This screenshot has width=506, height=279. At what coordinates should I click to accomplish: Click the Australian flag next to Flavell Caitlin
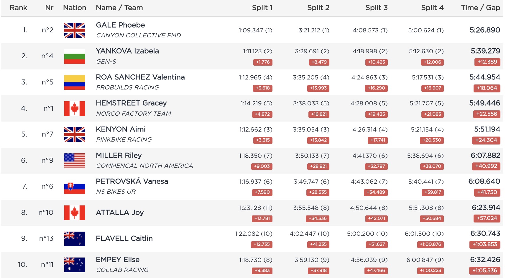tap(74, 239)
